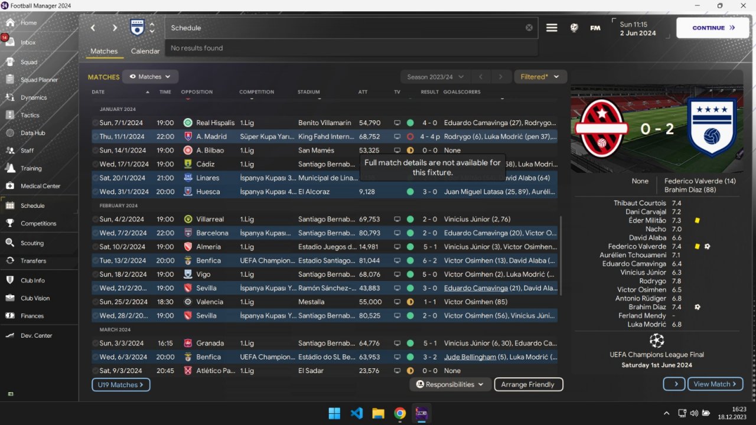Toggle the check circle for Villarreal match
This screenshot has height=425, width=756.
coord(95,219)
